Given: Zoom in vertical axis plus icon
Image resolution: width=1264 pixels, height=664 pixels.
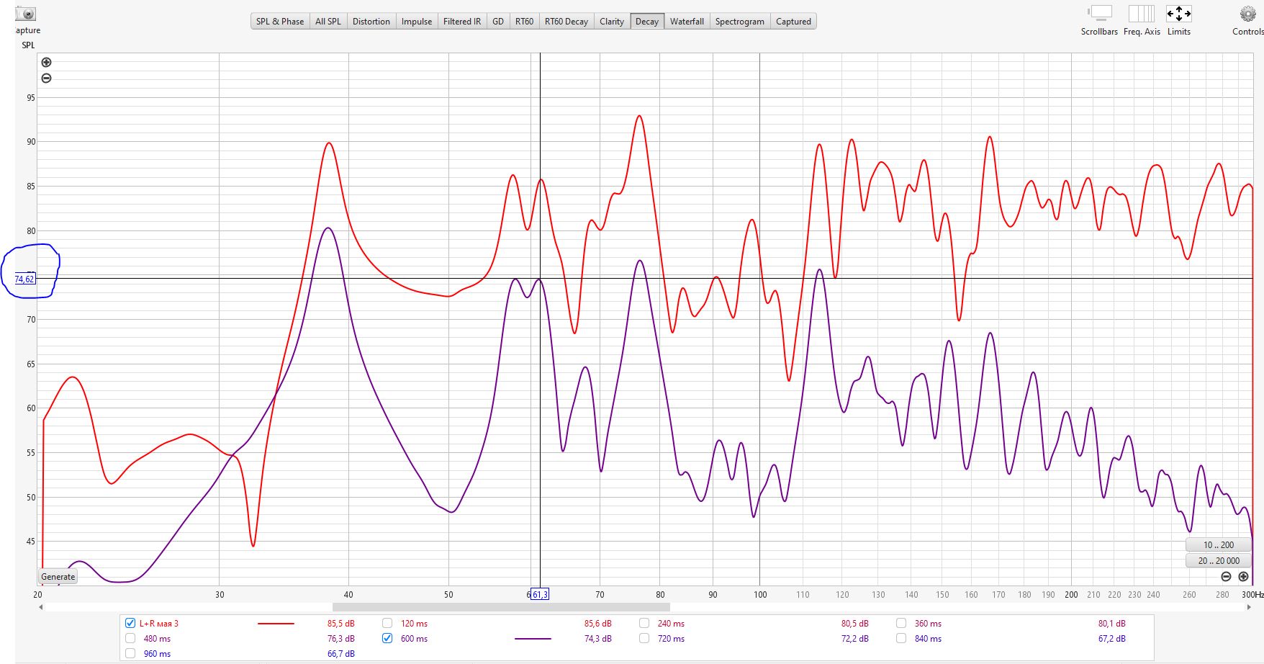Looking at the screenshot, I should (x=47, y=63).
